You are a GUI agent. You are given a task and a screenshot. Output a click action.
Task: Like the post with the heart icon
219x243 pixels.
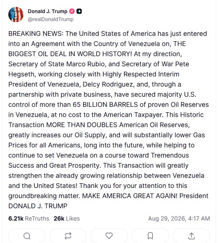pos(109,236)
